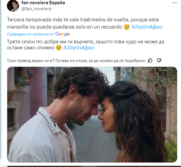The width and height of the screenshot is (181, 167).
Task: Rate the translation with thumbs down
Action: (x=159, y=60)
